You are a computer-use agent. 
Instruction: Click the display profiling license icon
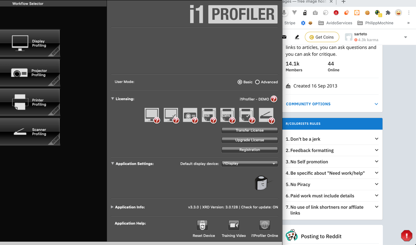152,115
